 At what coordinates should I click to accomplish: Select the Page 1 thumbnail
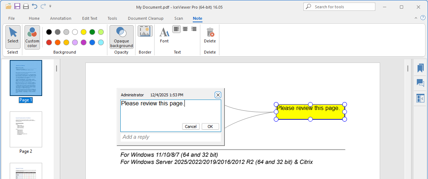coord(26,78)
